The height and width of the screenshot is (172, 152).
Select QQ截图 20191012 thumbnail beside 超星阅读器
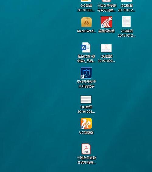126,22
